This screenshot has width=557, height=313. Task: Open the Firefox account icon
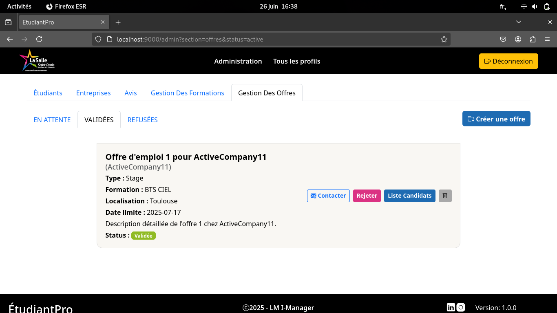click(x=518, y=39)
